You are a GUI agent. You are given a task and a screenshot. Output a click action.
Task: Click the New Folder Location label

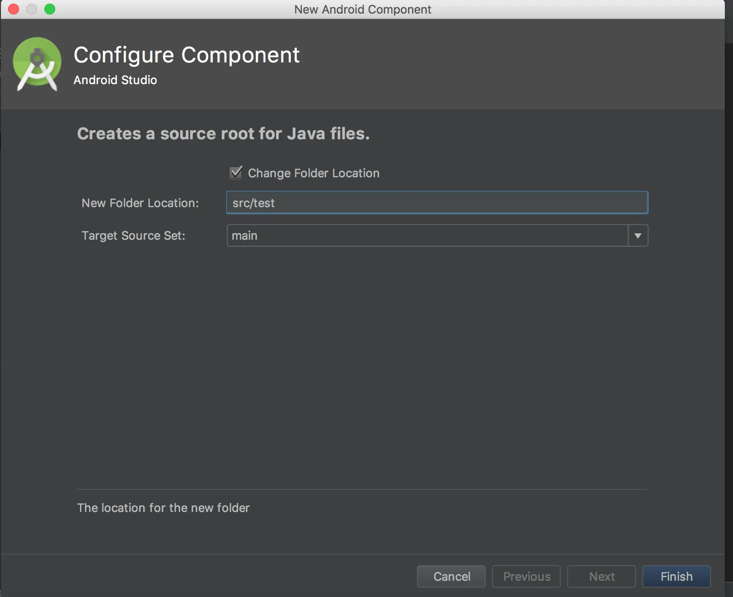[140, 203]
